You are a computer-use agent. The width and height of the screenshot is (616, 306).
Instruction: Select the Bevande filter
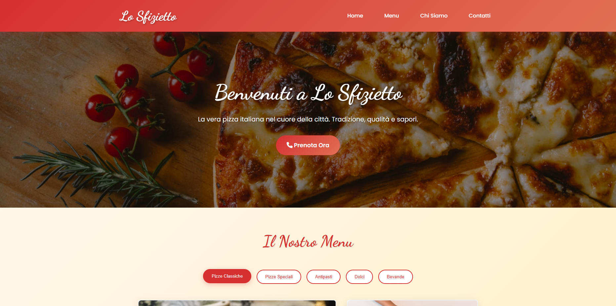pyautogui.click(x=395, y=277)
